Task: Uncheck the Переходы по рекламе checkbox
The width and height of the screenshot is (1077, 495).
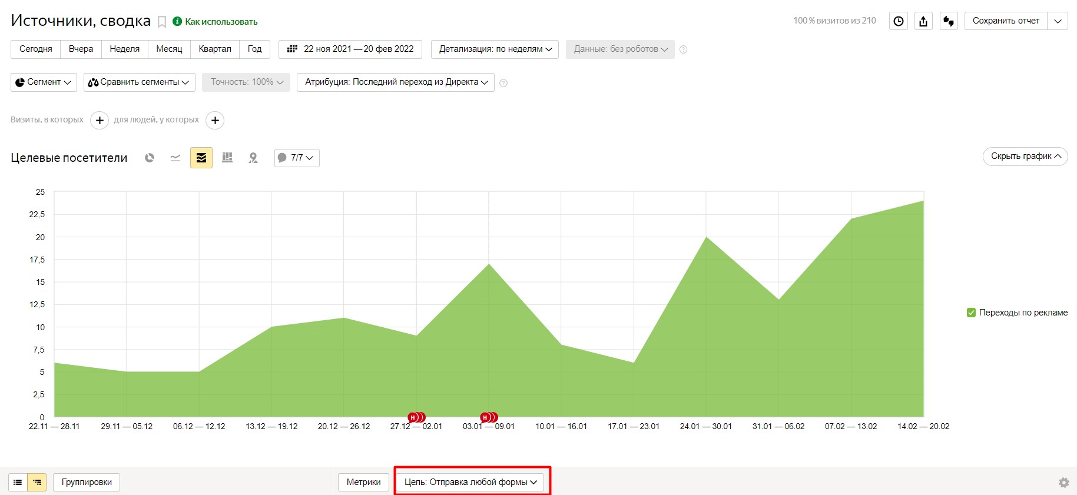Action: pos(972,313)
